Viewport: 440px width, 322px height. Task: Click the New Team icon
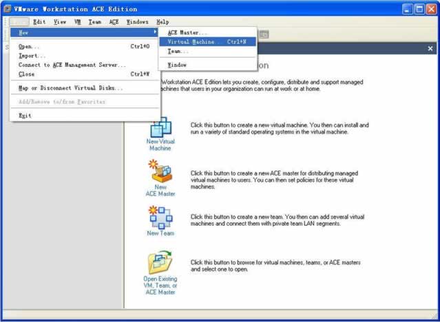pyautogui.click(x=160, y=217)
